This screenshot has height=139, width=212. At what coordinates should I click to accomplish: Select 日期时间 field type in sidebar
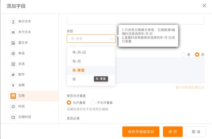(24, 117)
